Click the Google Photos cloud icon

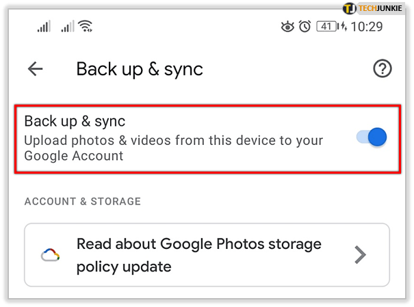coord(51,255)
